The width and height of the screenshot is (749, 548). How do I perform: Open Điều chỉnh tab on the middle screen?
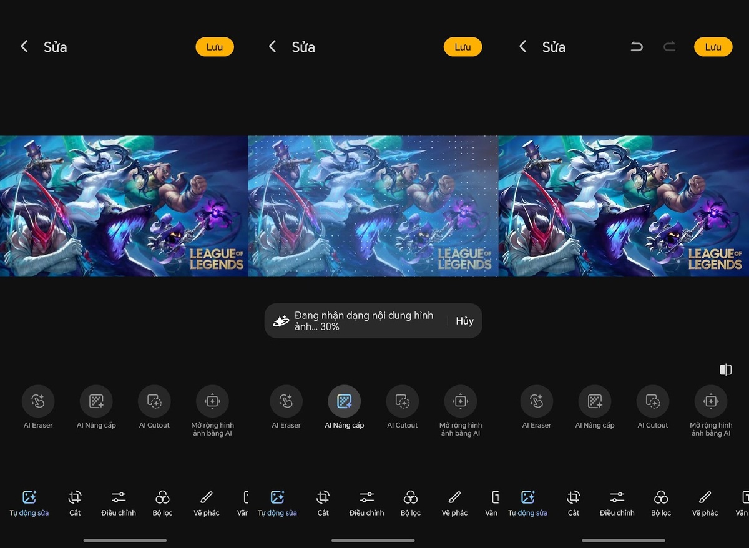point(366,503)
